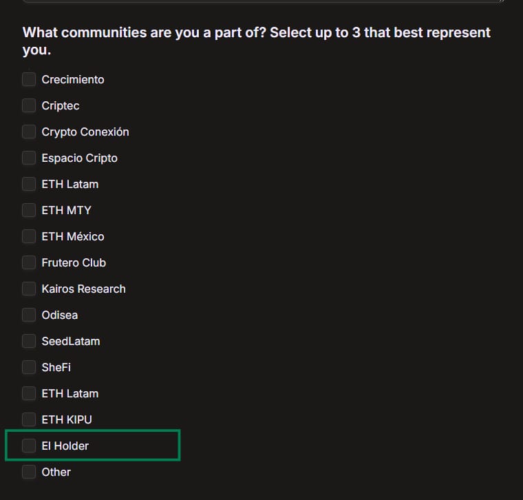
Task: Check the Crecimiento checkbox
Action: tap(29, 79)
